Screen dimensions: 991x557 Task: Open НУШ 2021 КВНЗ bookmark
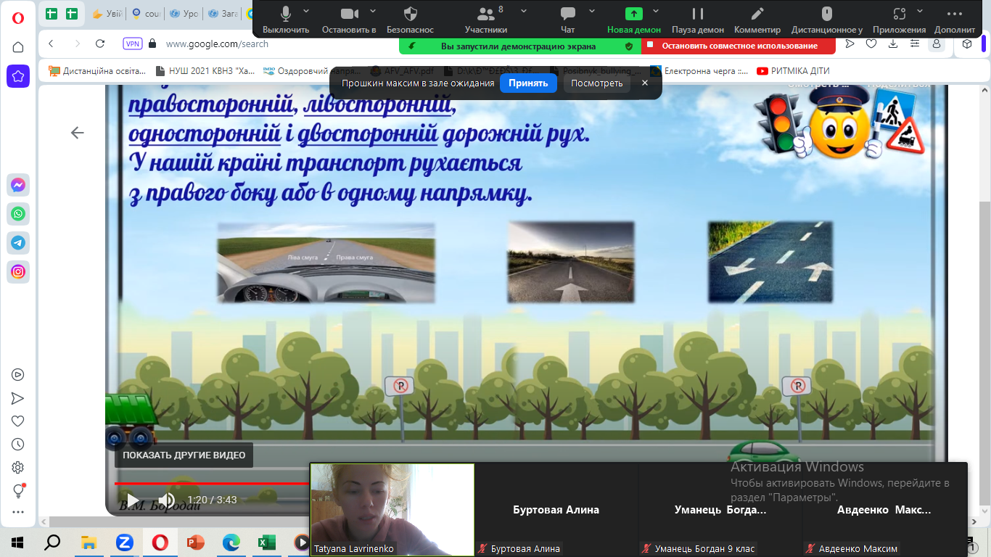[205, 71]
